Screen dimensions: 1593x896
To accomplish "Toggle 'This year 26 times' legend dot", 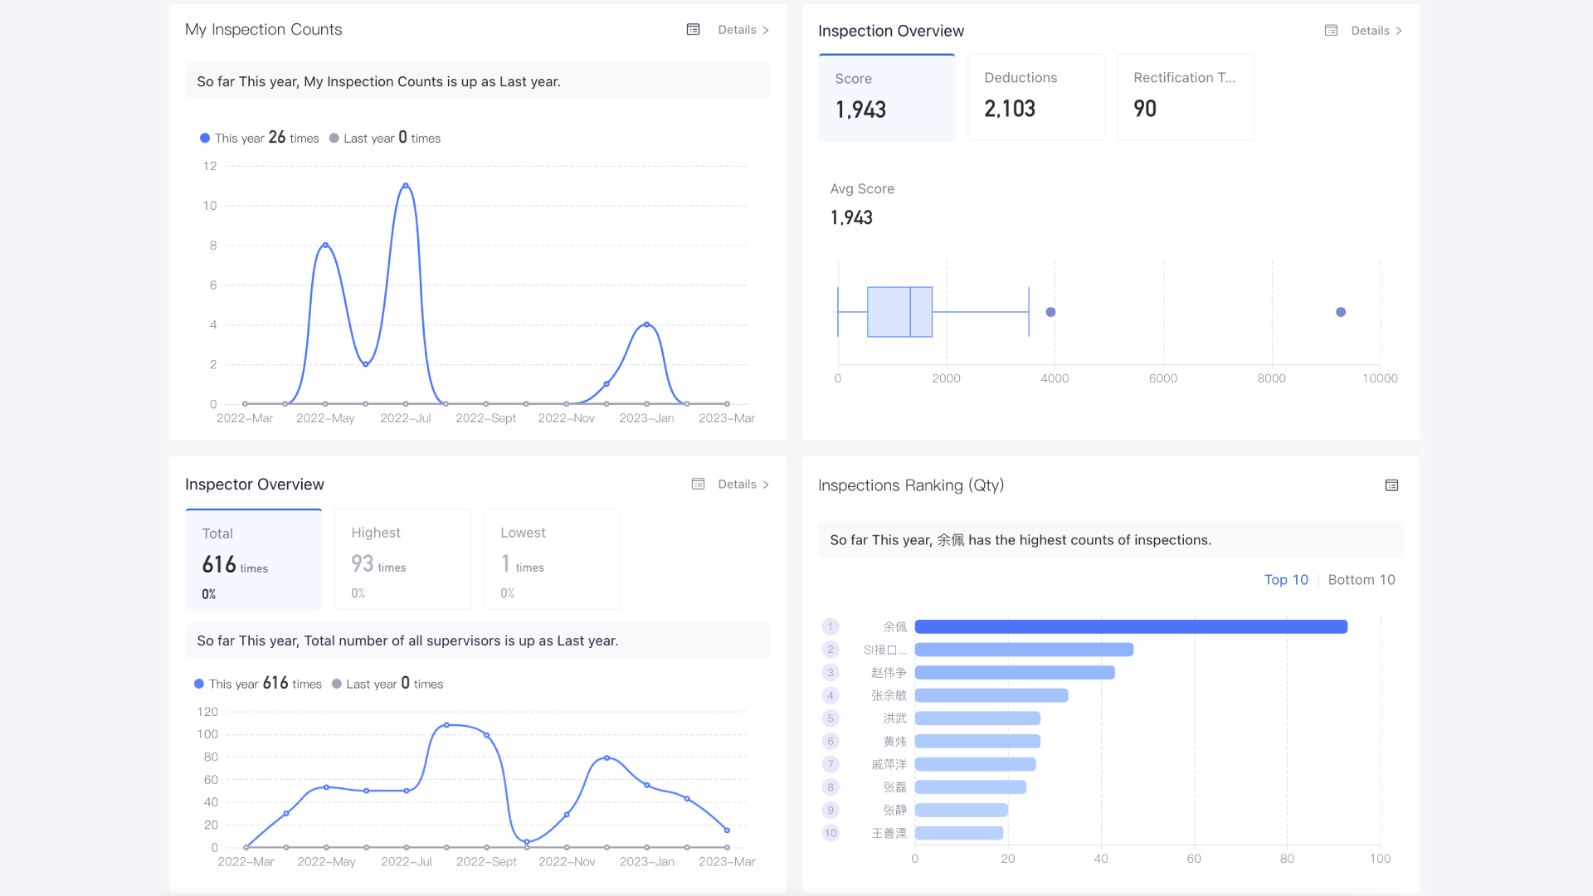I will [205, 139].
